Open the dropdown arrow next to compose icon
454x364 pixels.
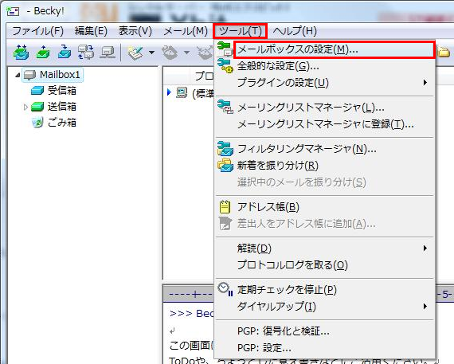point(151,53)
